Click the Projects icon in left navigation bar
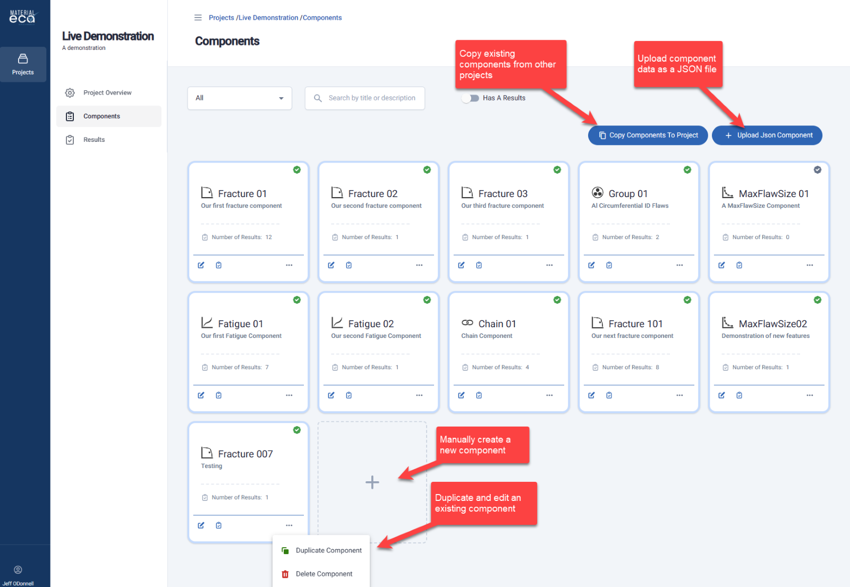Screen dimensions: 850x587 (x=23, y=64)
